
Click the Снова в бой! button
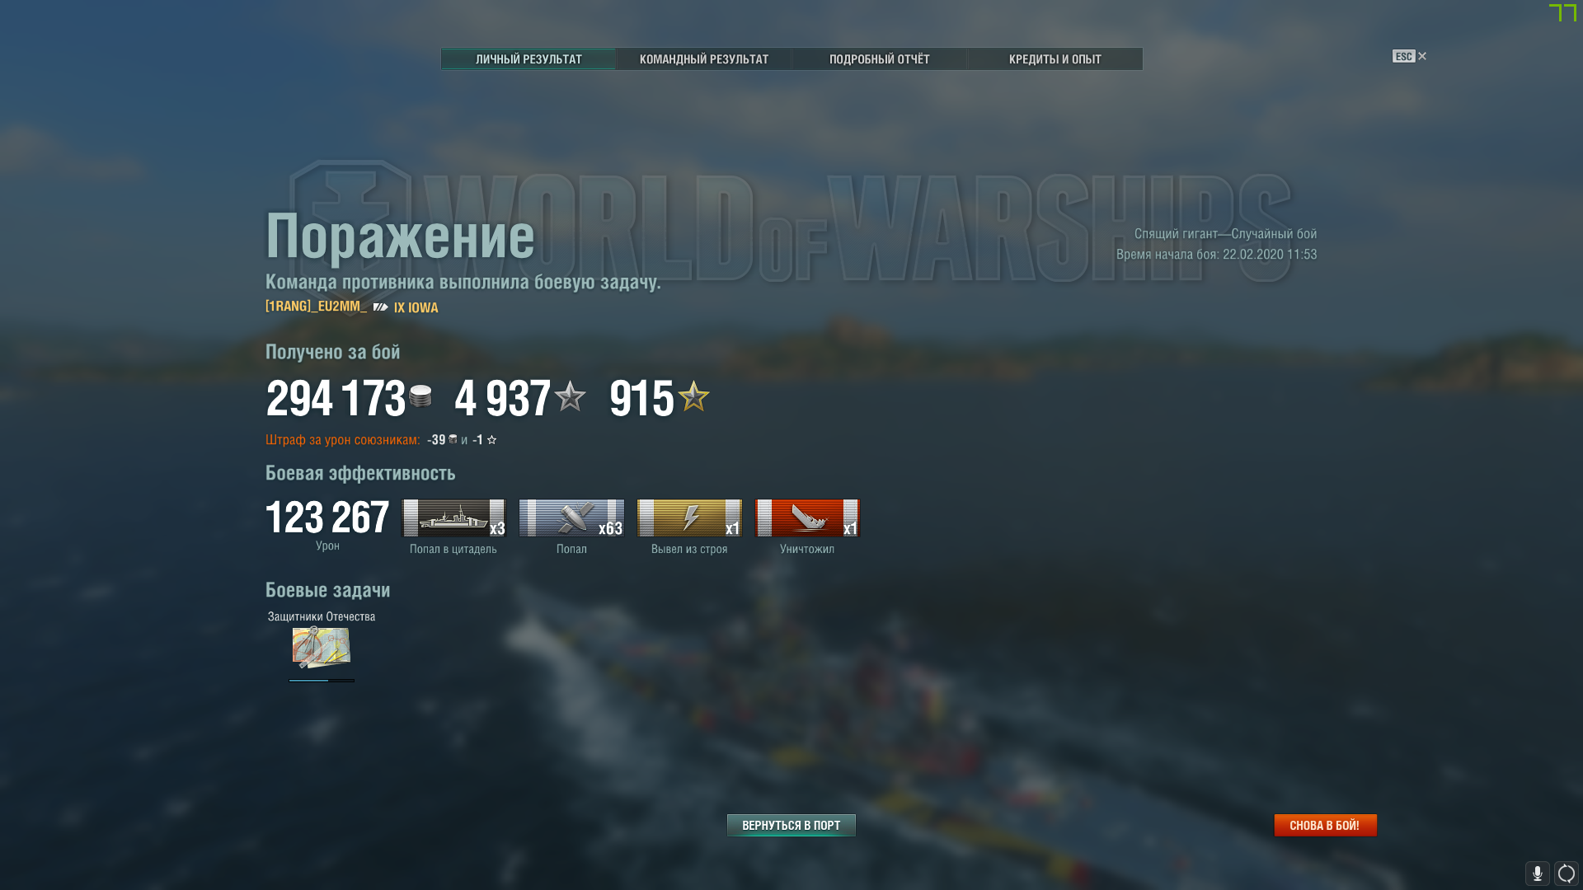click(x=1325, y=825)
